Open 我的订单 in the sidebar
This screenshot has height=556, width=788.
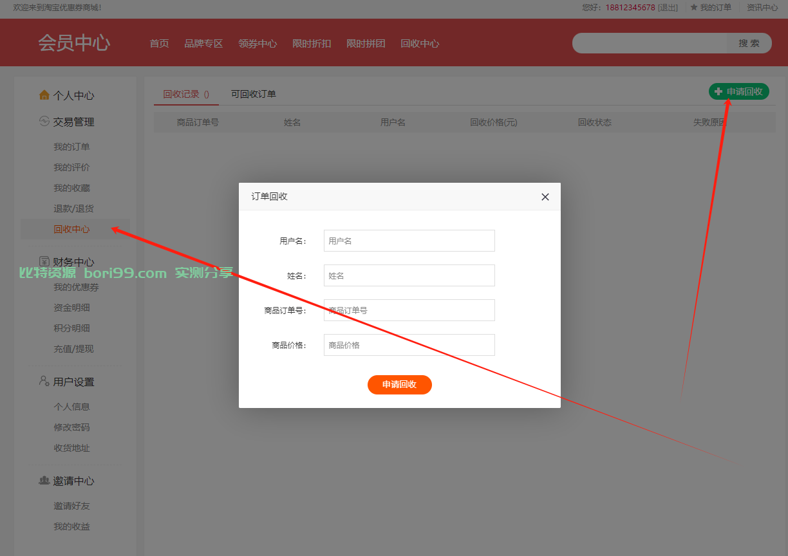(71, 147)
